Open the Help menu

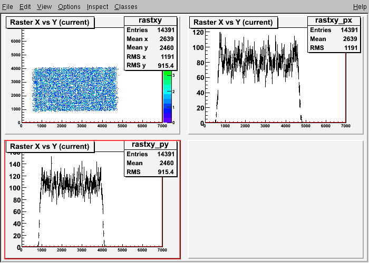(x=360, y=6)
